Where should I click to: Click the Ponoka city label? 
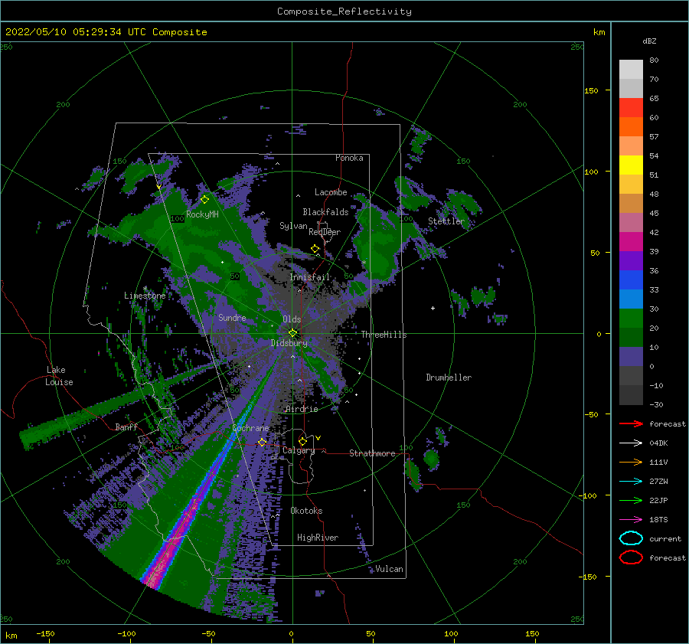pos(349,158)
